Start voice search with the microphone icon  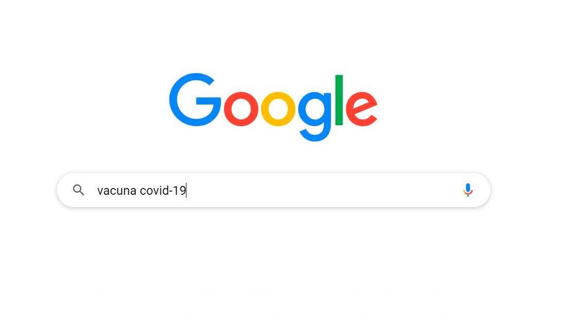coord(468,190)
